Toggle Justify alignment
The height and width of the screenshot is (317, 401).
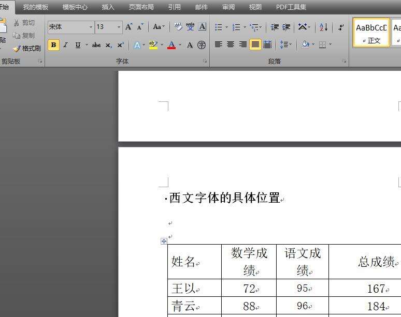[255, 44]
